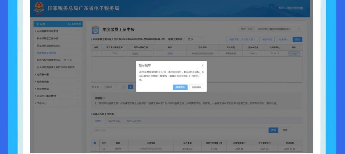Open 新参保职工工资申报 in sidebar
Image resolution: width=345 pixels, height=154 pixels.
(48, 38)
